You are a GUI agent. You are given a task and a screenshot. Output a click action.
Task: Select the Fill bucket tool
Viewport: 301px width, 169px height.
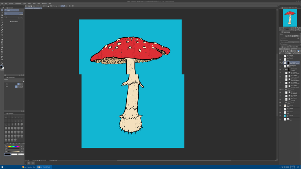(2, 47)
